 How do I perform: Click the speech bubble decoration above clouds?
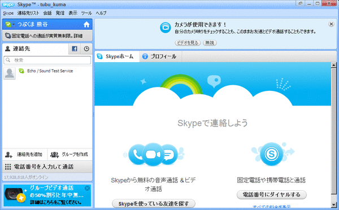214,81
